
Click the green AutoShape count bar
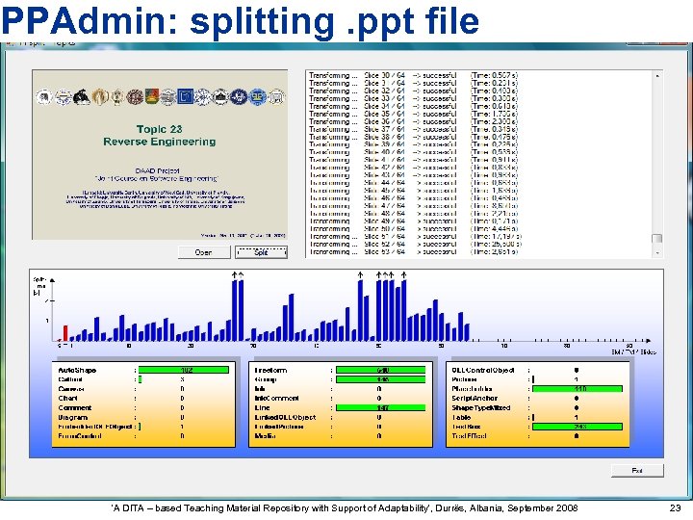(x=184, y=370)
